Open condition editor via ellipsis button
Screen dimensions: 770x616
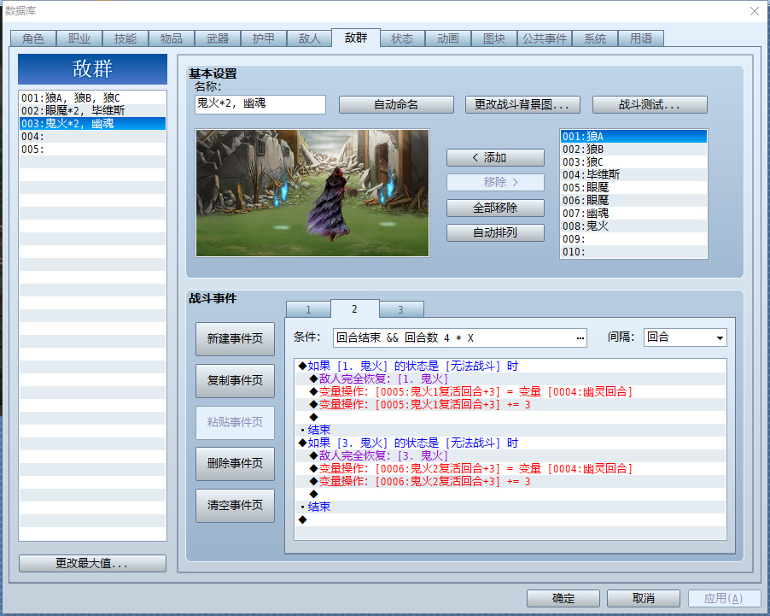pyautogui.click(x=580, y=337)
